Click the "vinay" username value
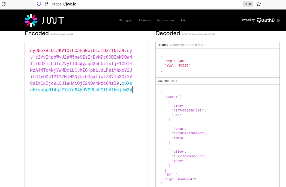 pos(179,106)
